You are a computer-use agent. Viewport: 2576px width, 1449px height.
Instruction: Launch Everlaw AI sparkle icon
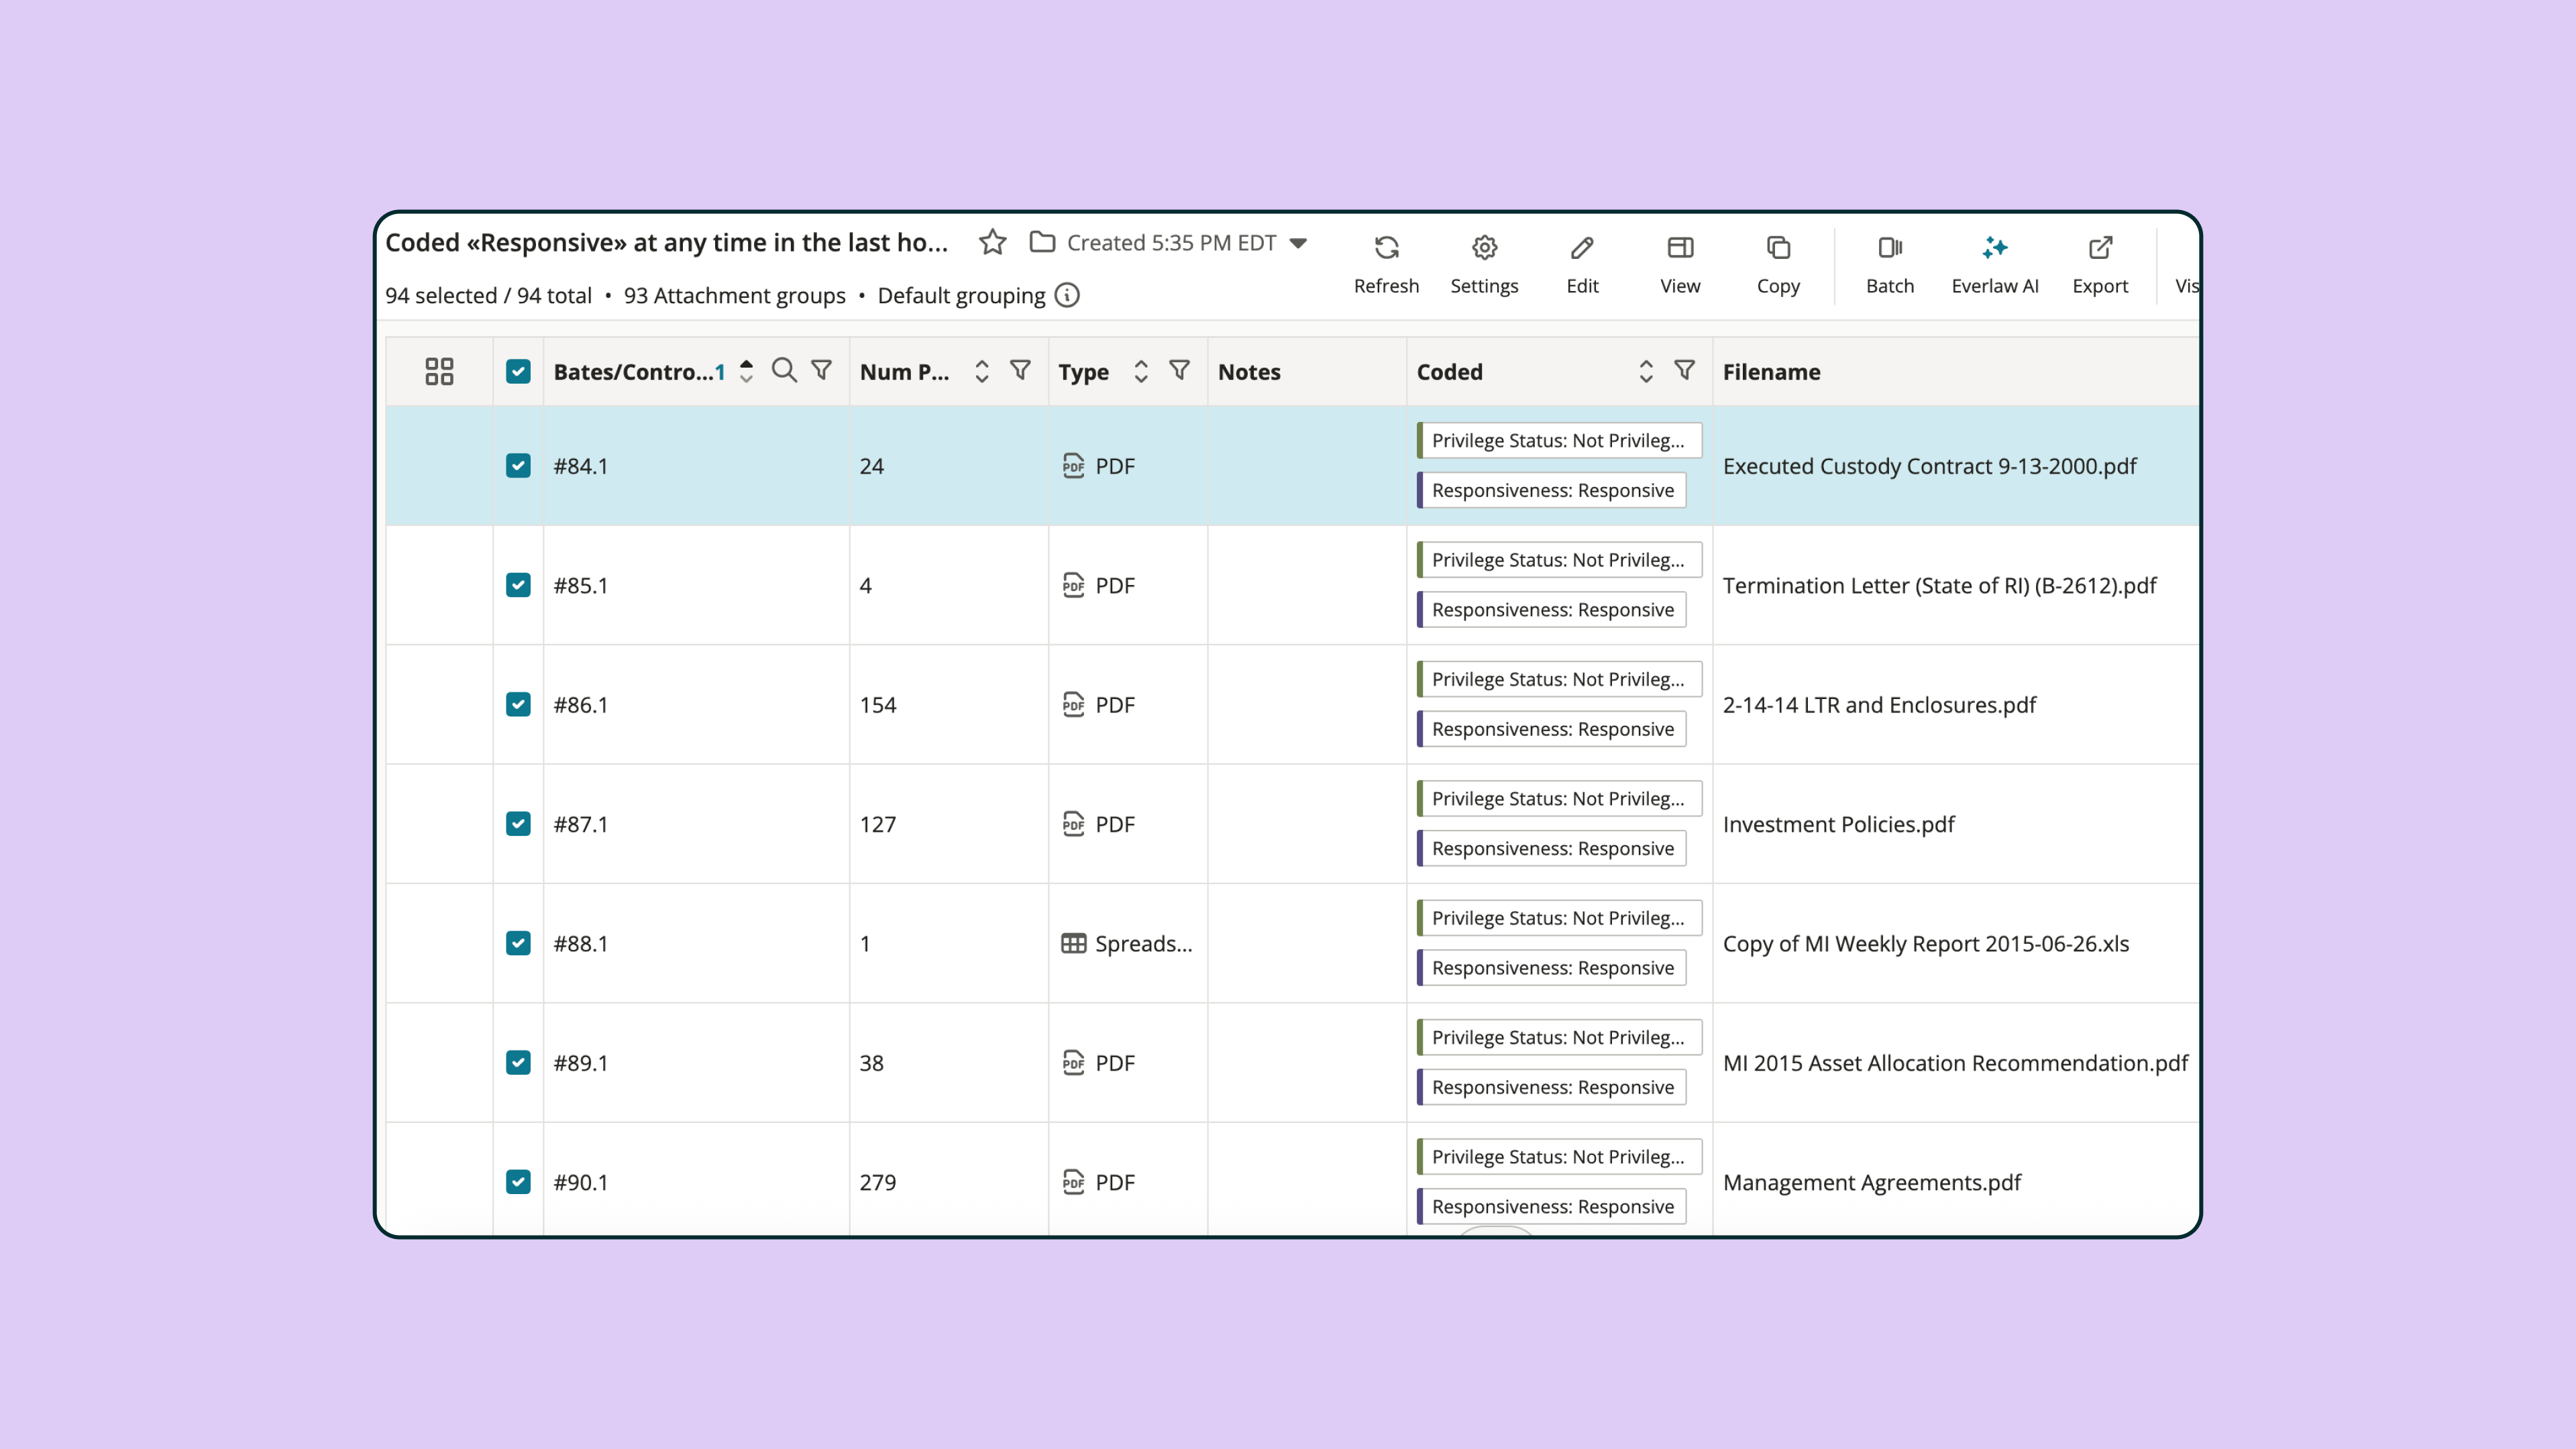point(1995,247)
